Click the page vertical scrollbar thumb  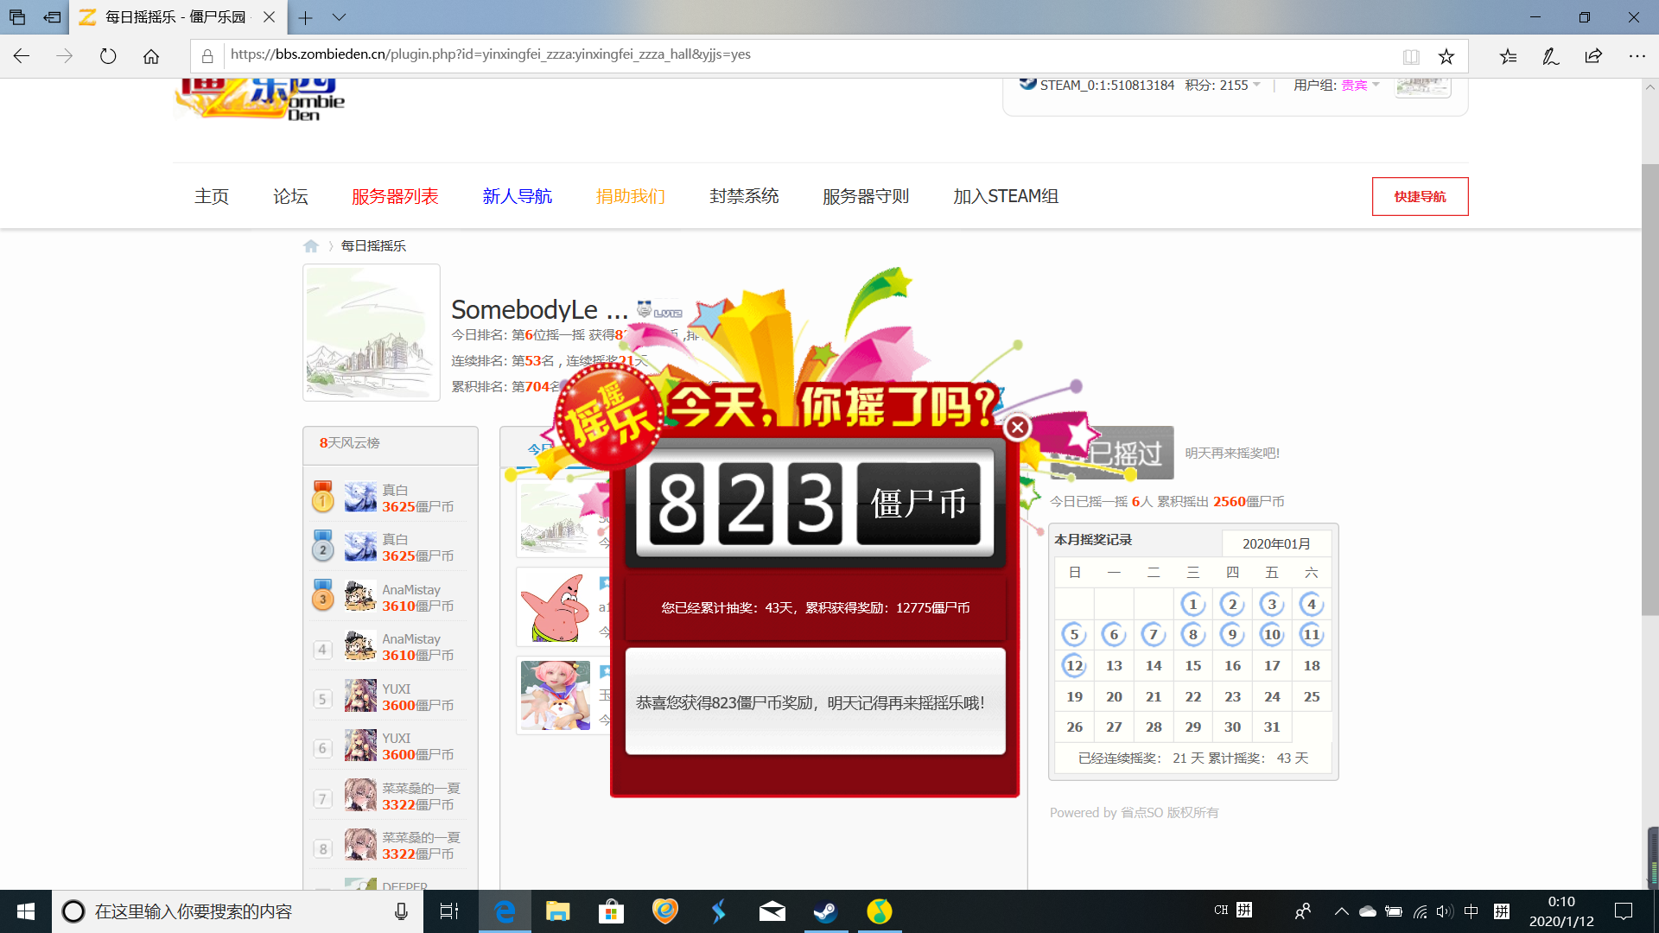pyautogui.click(x=1649, y=389)
